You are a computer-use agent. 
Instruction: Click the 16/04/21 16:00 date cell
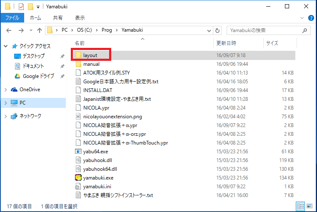click(x=232, y=195)
